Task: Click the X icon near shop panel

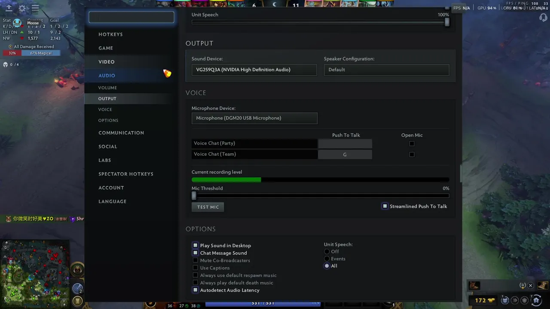Action: [x=530, y=285]
